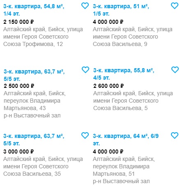Click the 3 000 000 ₽ price
Image resolution: width=180 pixels, height=186 pixels.
click(18, 152)
